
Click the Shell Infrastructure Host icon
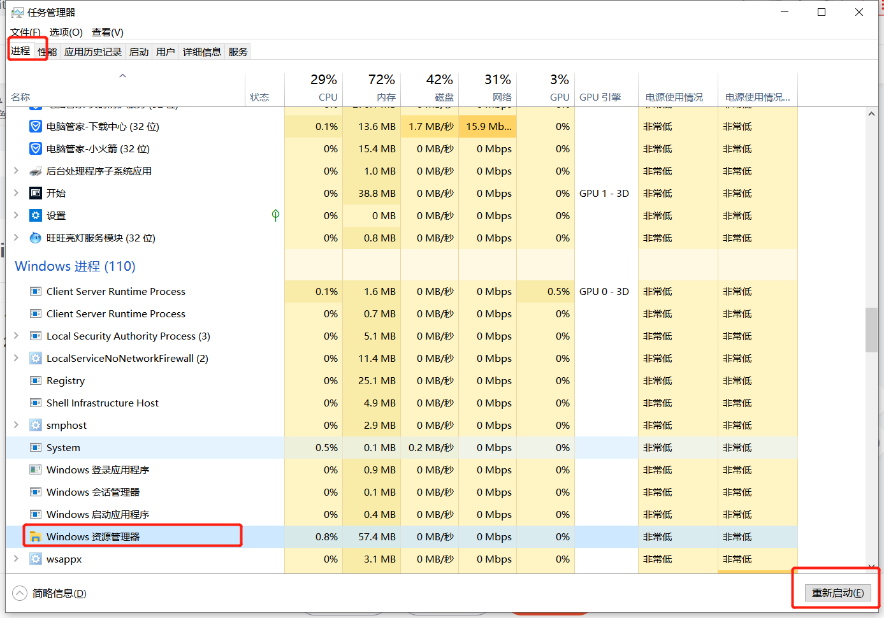(x=35, y=403)
